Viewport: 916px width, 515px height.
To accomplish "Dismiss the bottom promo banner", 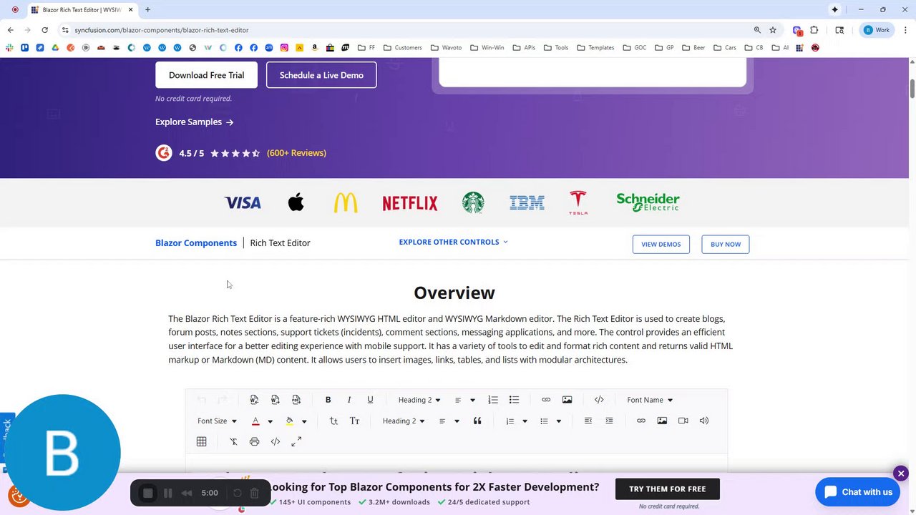I will click(x=901, y=474).
